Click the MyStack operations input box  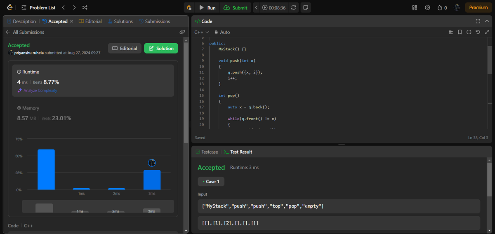point(339,206)
